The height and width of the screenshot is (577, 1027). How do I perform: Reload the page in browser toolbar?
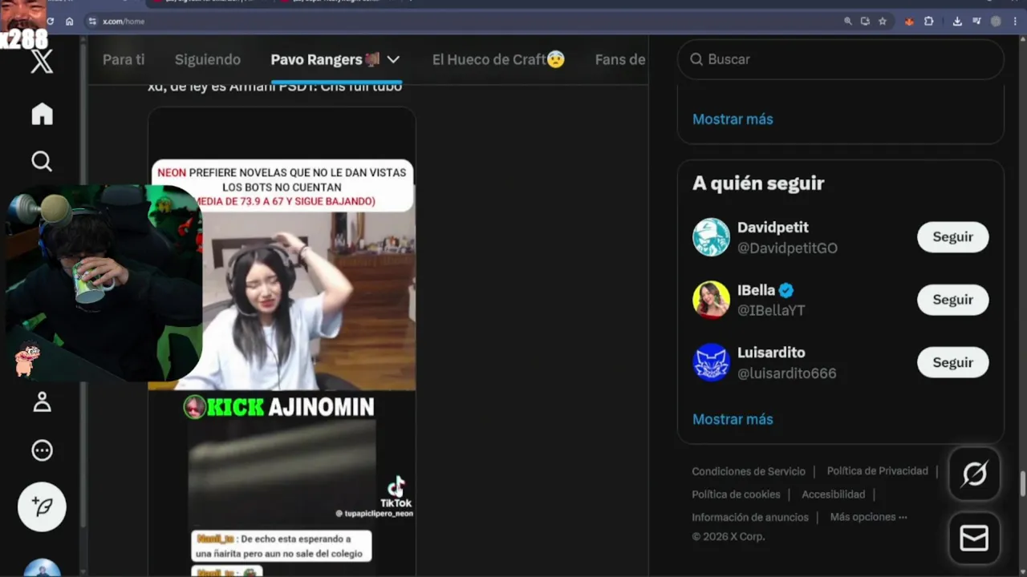[x=51, y=22]
